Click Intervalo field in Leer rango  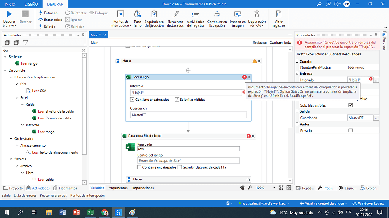(186, 93)
